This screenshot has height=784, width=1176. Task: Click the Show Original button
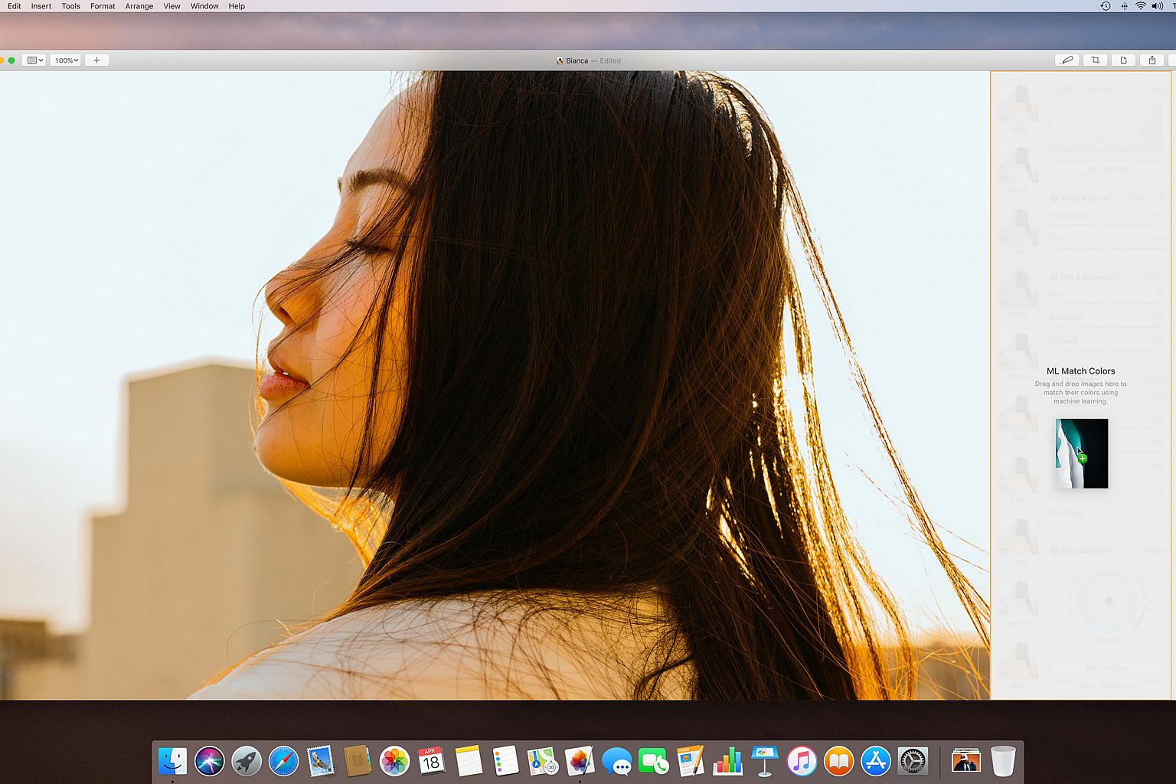coord(1107,668)
